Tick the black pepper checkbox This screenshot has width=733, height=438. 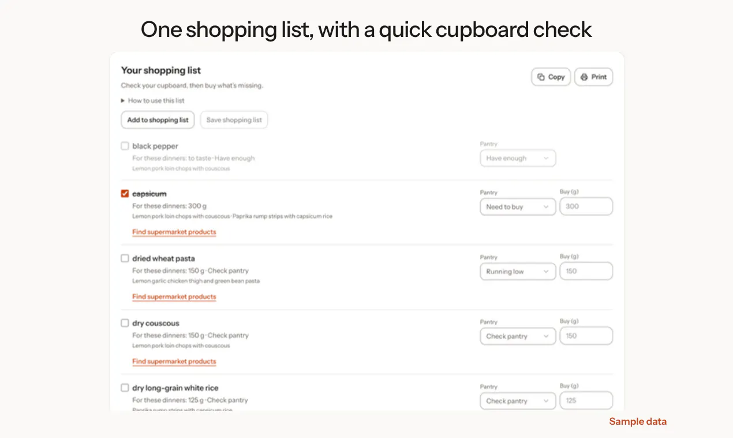(x=125, y=146)
